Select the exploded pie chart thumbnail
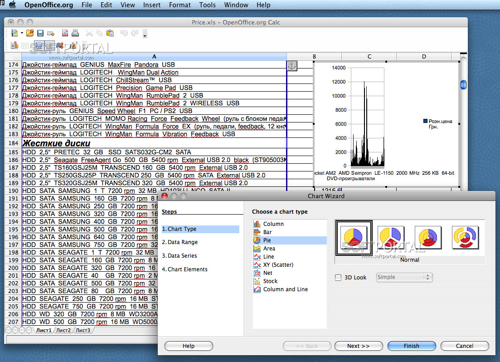Viewport: 500px width, 362px height. click(390, 238)
